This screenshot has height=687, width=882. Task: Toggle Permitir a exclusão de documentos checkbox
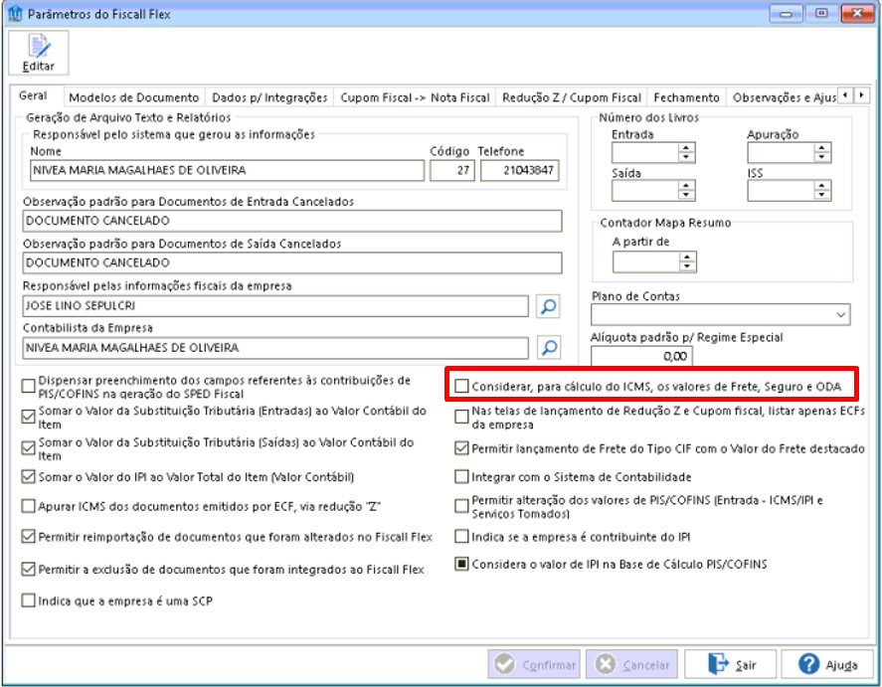[28, 569]
